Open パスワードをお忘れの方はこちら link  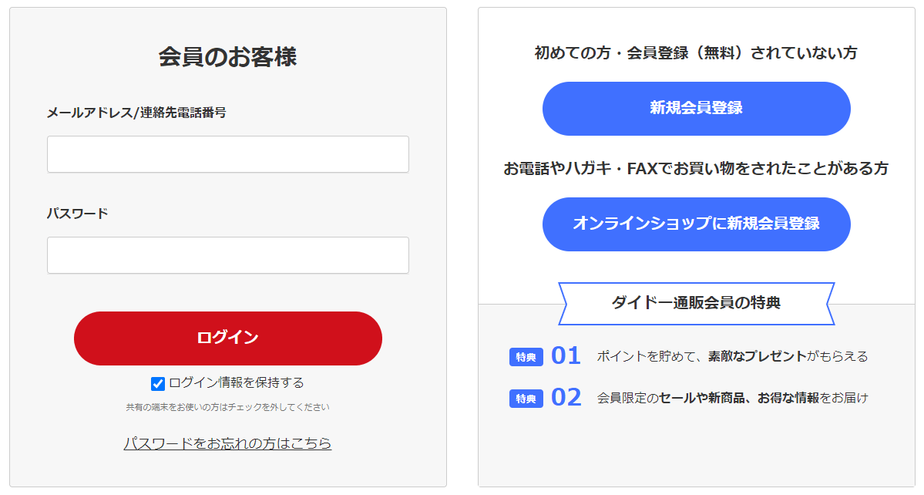[227, 443]
